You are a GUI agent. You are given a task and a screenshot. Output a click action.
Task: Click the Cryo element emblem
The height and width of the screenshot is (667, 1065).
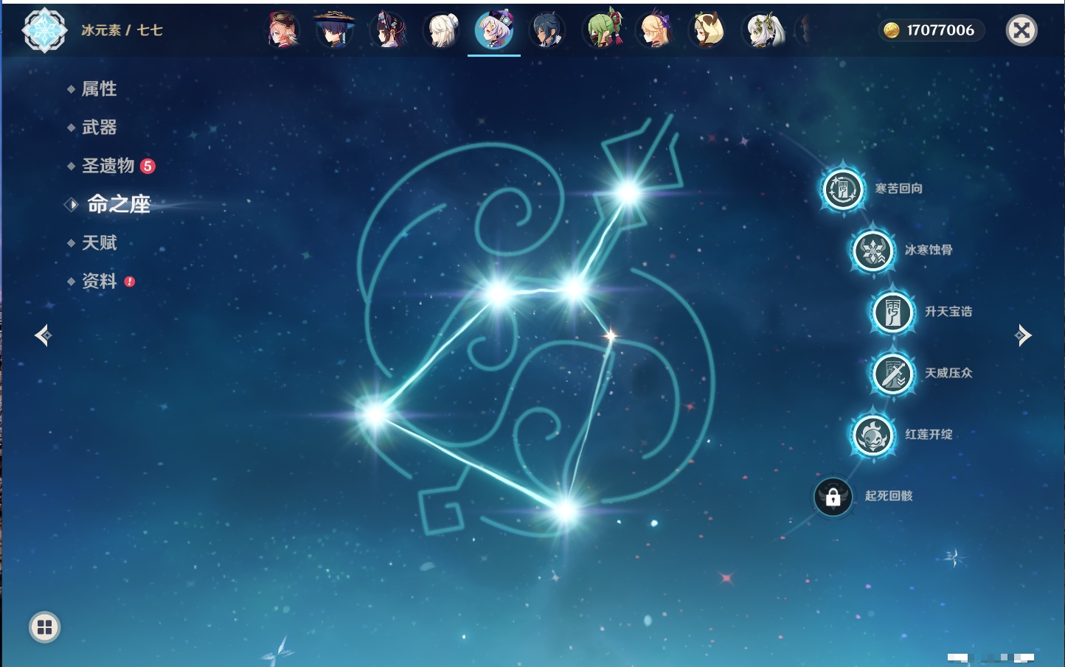coord(44,30)
